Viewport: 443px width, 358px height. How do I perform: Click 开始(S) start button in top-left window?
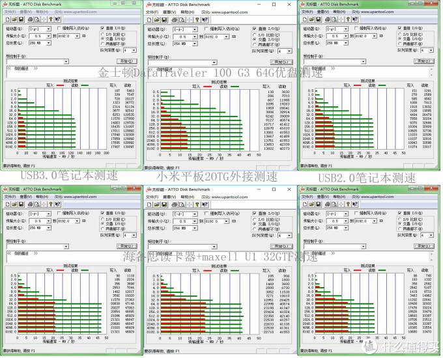pos(127,61)
